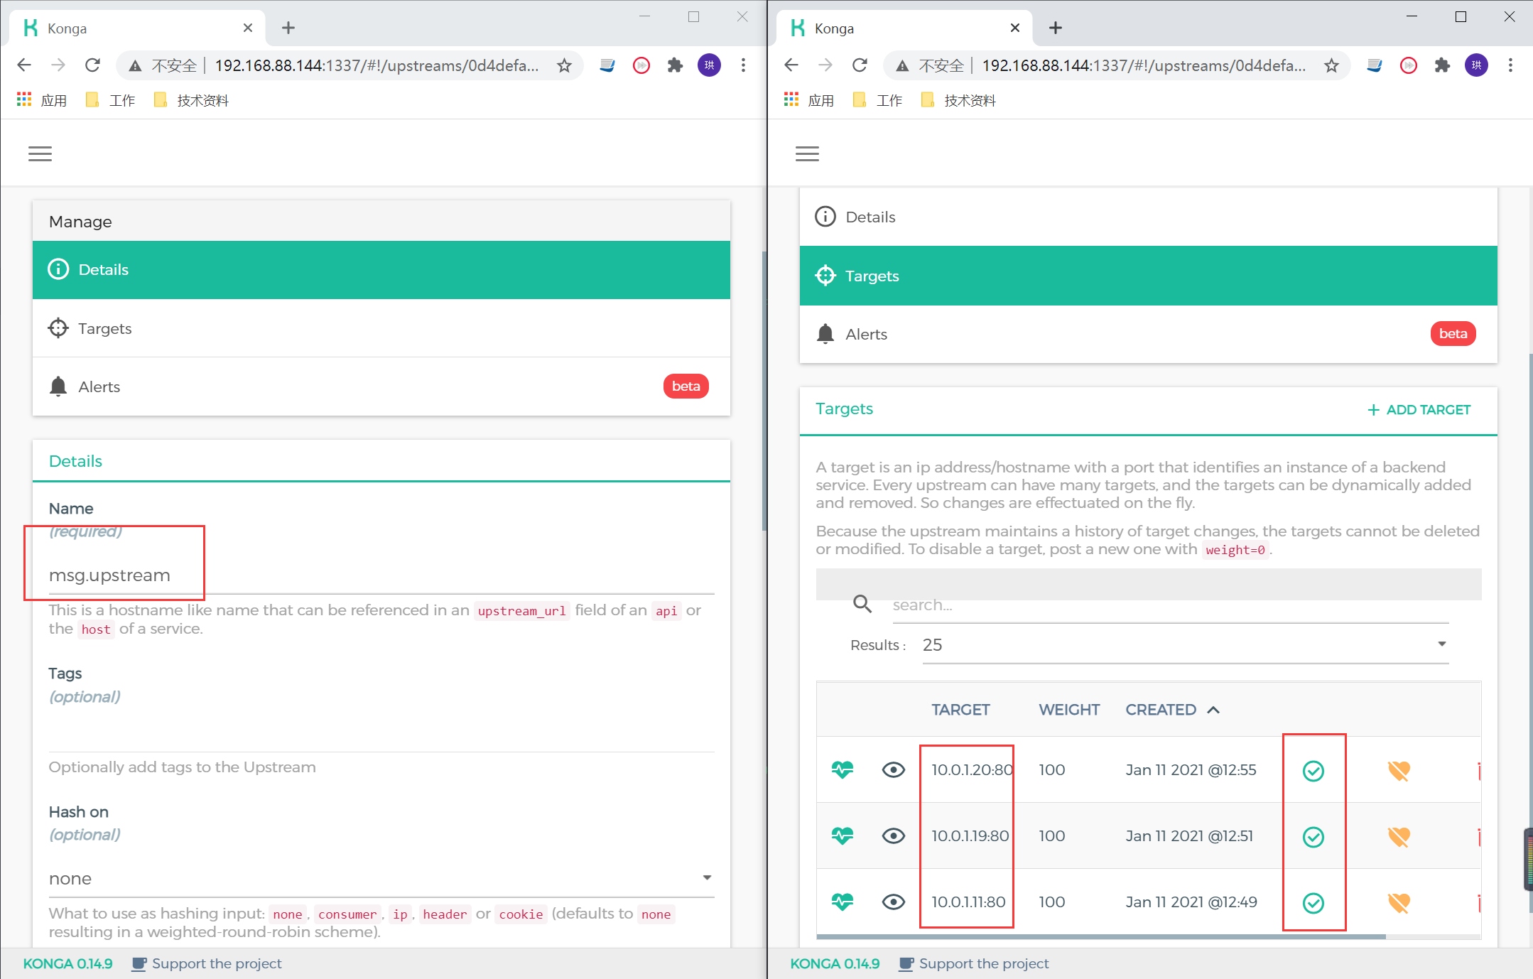Click broken heart icon for 10.0.1.19:80 target
Viewport: 1533px width, 979px height.
point(1398,837)
